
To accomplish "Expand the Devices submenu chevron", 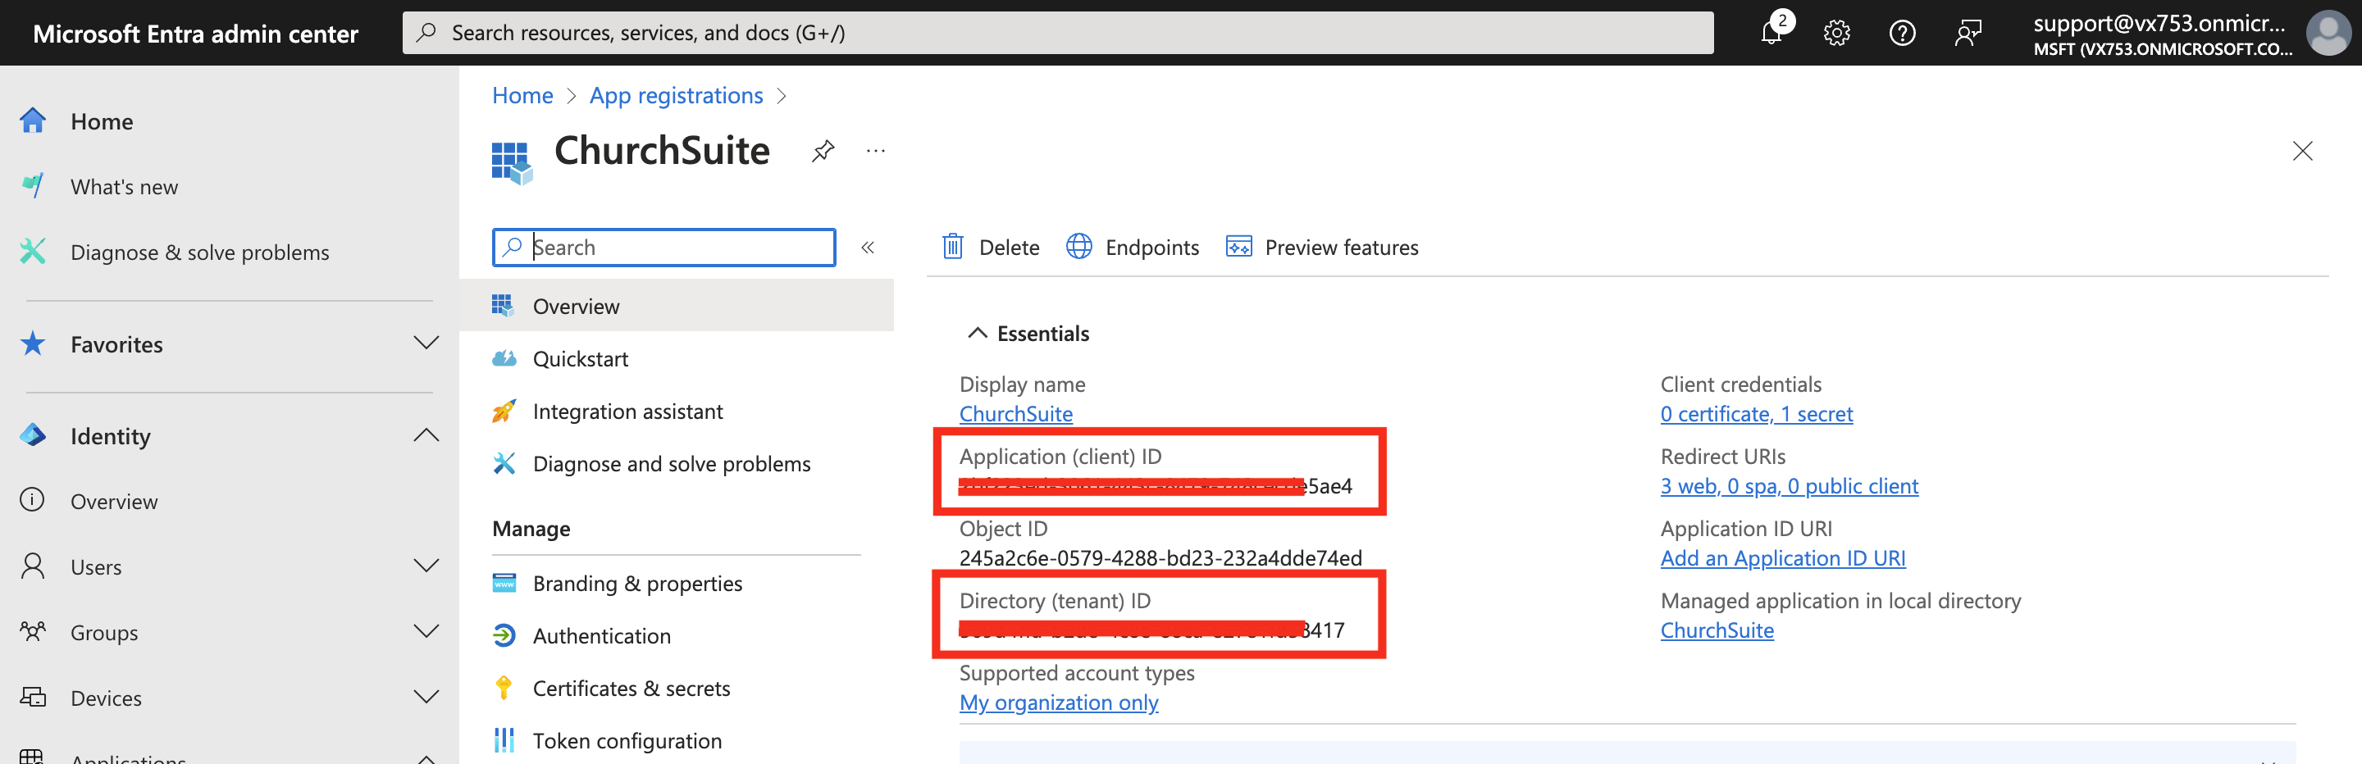I will tap(426, 697).
